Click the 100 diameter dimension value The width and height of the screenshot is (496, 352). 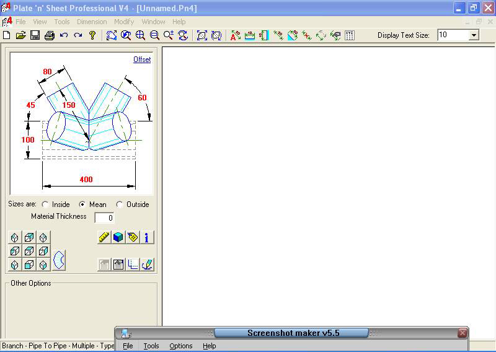tap(28, 139)
